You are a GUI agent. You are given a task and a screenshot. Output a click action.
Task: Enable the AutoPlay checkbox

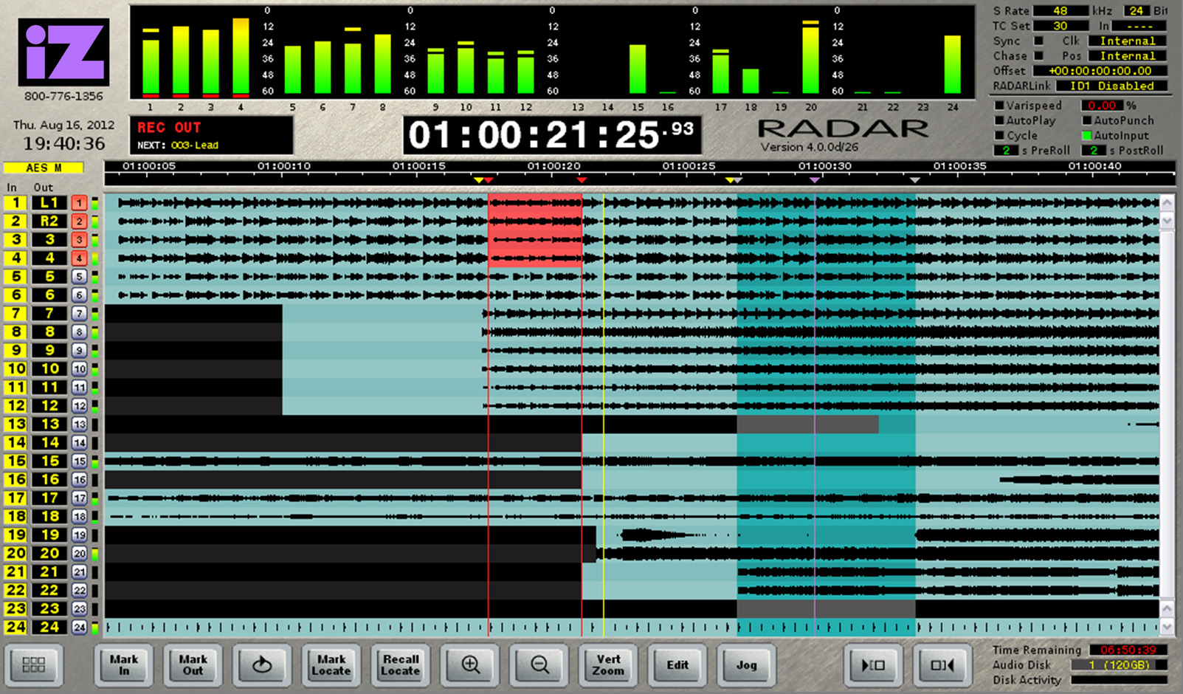point(1000,120)
